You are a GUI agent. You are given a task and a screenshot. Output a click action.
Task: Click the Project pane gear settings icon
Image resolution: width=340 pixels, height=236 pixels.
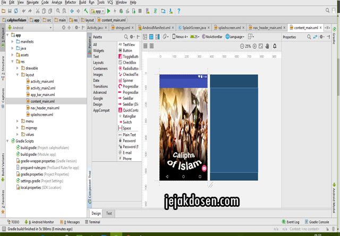point(76,28)
